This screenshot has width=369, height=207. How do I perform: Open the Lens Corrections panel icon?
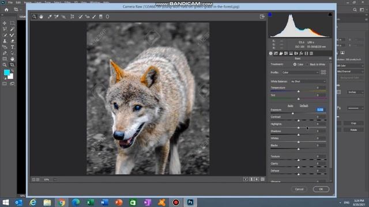(x=296, y=53)
